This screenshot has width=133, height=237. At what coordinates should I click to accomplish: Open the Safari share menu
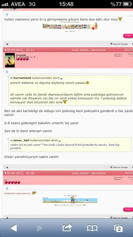(x=67, y=228)
